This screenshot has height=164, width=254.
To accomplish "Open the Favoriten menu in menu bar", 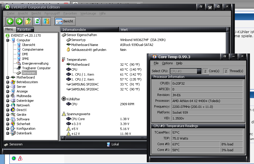I will pos(70,13).
